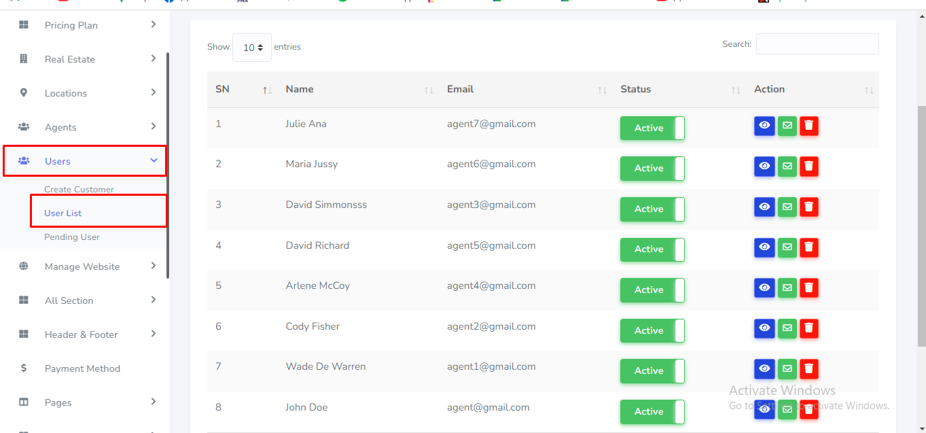Image resolution: width=926 pixels, height=433 pixels.
Task: Disable the Active switch for Arlene McCoy
Action: (x=652, y=290)
